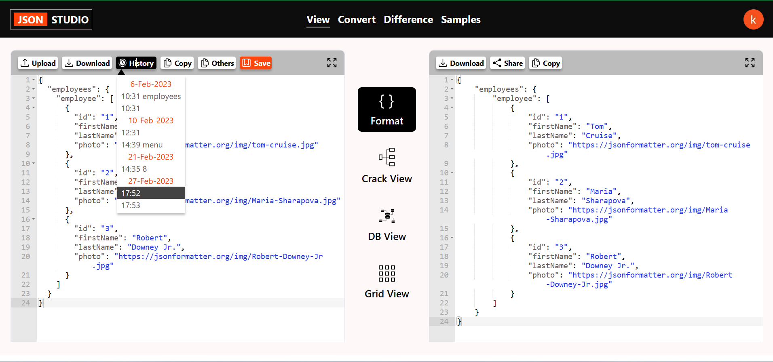Load the 12:31 history entry

[151, 133]
